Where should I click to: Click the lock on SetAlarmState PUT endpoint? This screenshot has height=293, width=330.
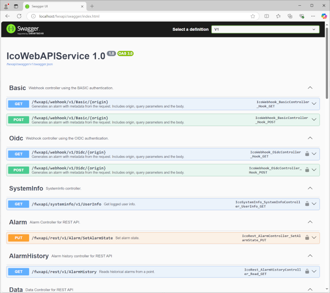(x=307, y=237)
